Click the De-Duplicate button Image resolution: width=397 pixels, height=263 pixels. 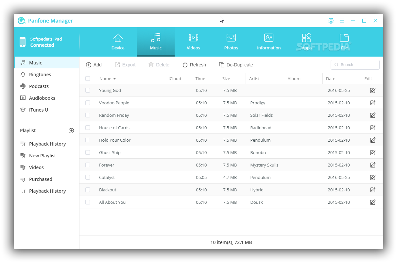[236, 65]
